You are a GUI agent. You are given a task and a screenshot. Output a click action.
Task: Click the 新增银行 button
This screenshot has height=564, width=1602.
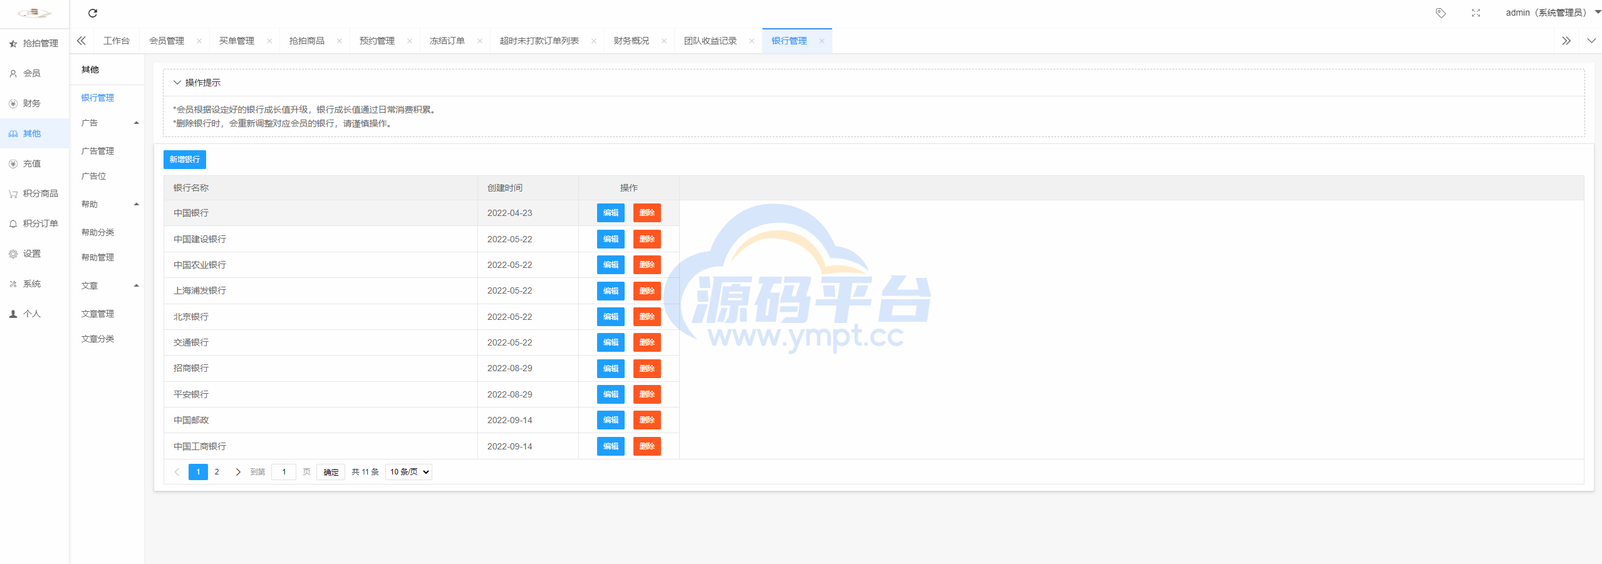(x=185, y=160)
